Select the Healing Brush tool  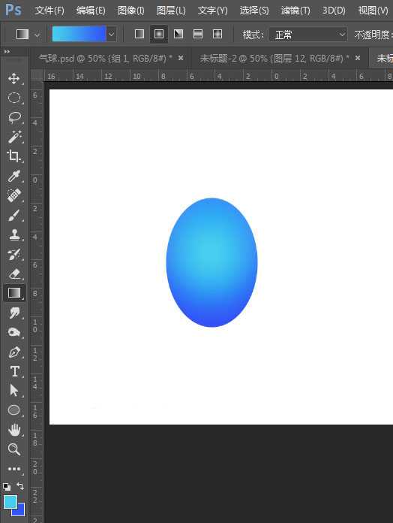[x=14, y=195]
